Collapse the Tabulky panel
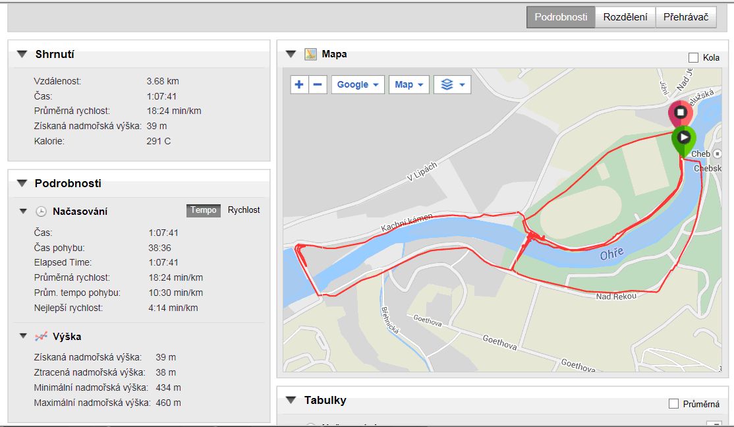 (291, 400)
